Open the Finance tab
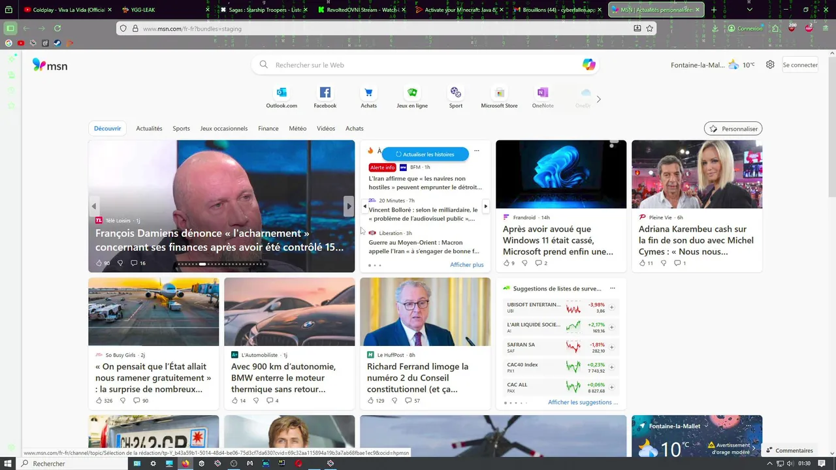 pos(268,129)
